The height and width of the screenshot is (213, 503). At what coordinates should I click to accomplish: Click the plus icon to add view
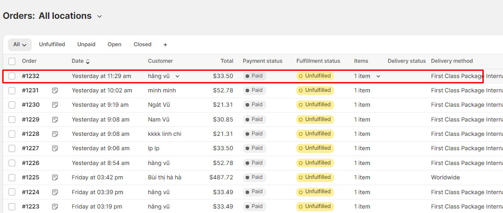coord(165,45)
